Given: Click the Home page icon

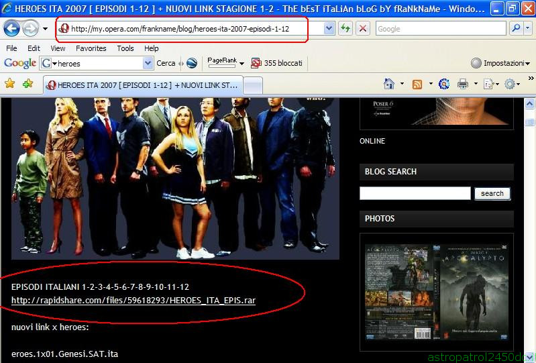Looking at the screenshot, I should 389,84.
